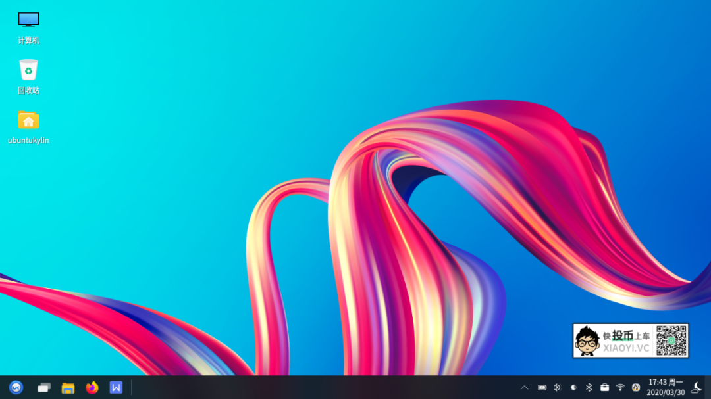Toggle night mode via the moon icon
The image size is (711, 399).
(x=696, y=388)
